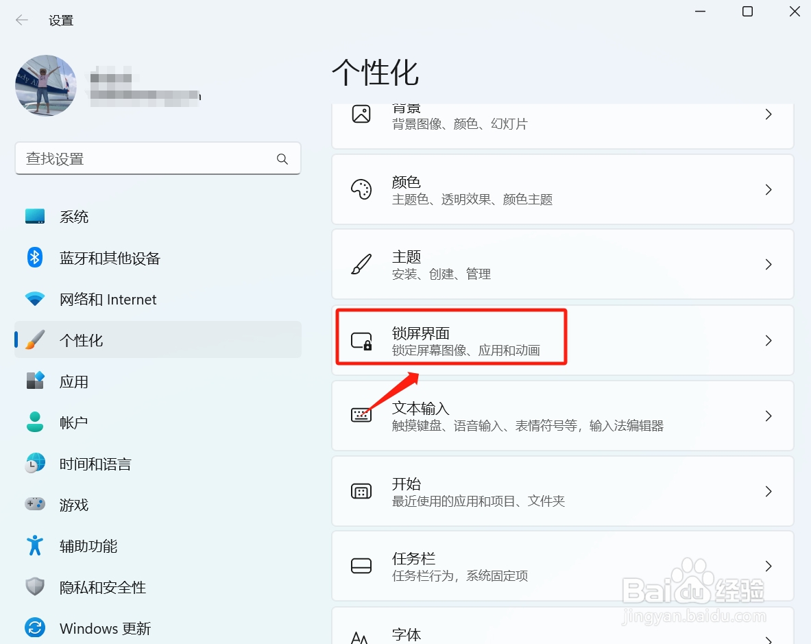The height and width of the screenshot is (644, 811).
Task: Select the 应用 (Apps) icon
Action: [35, 381]
